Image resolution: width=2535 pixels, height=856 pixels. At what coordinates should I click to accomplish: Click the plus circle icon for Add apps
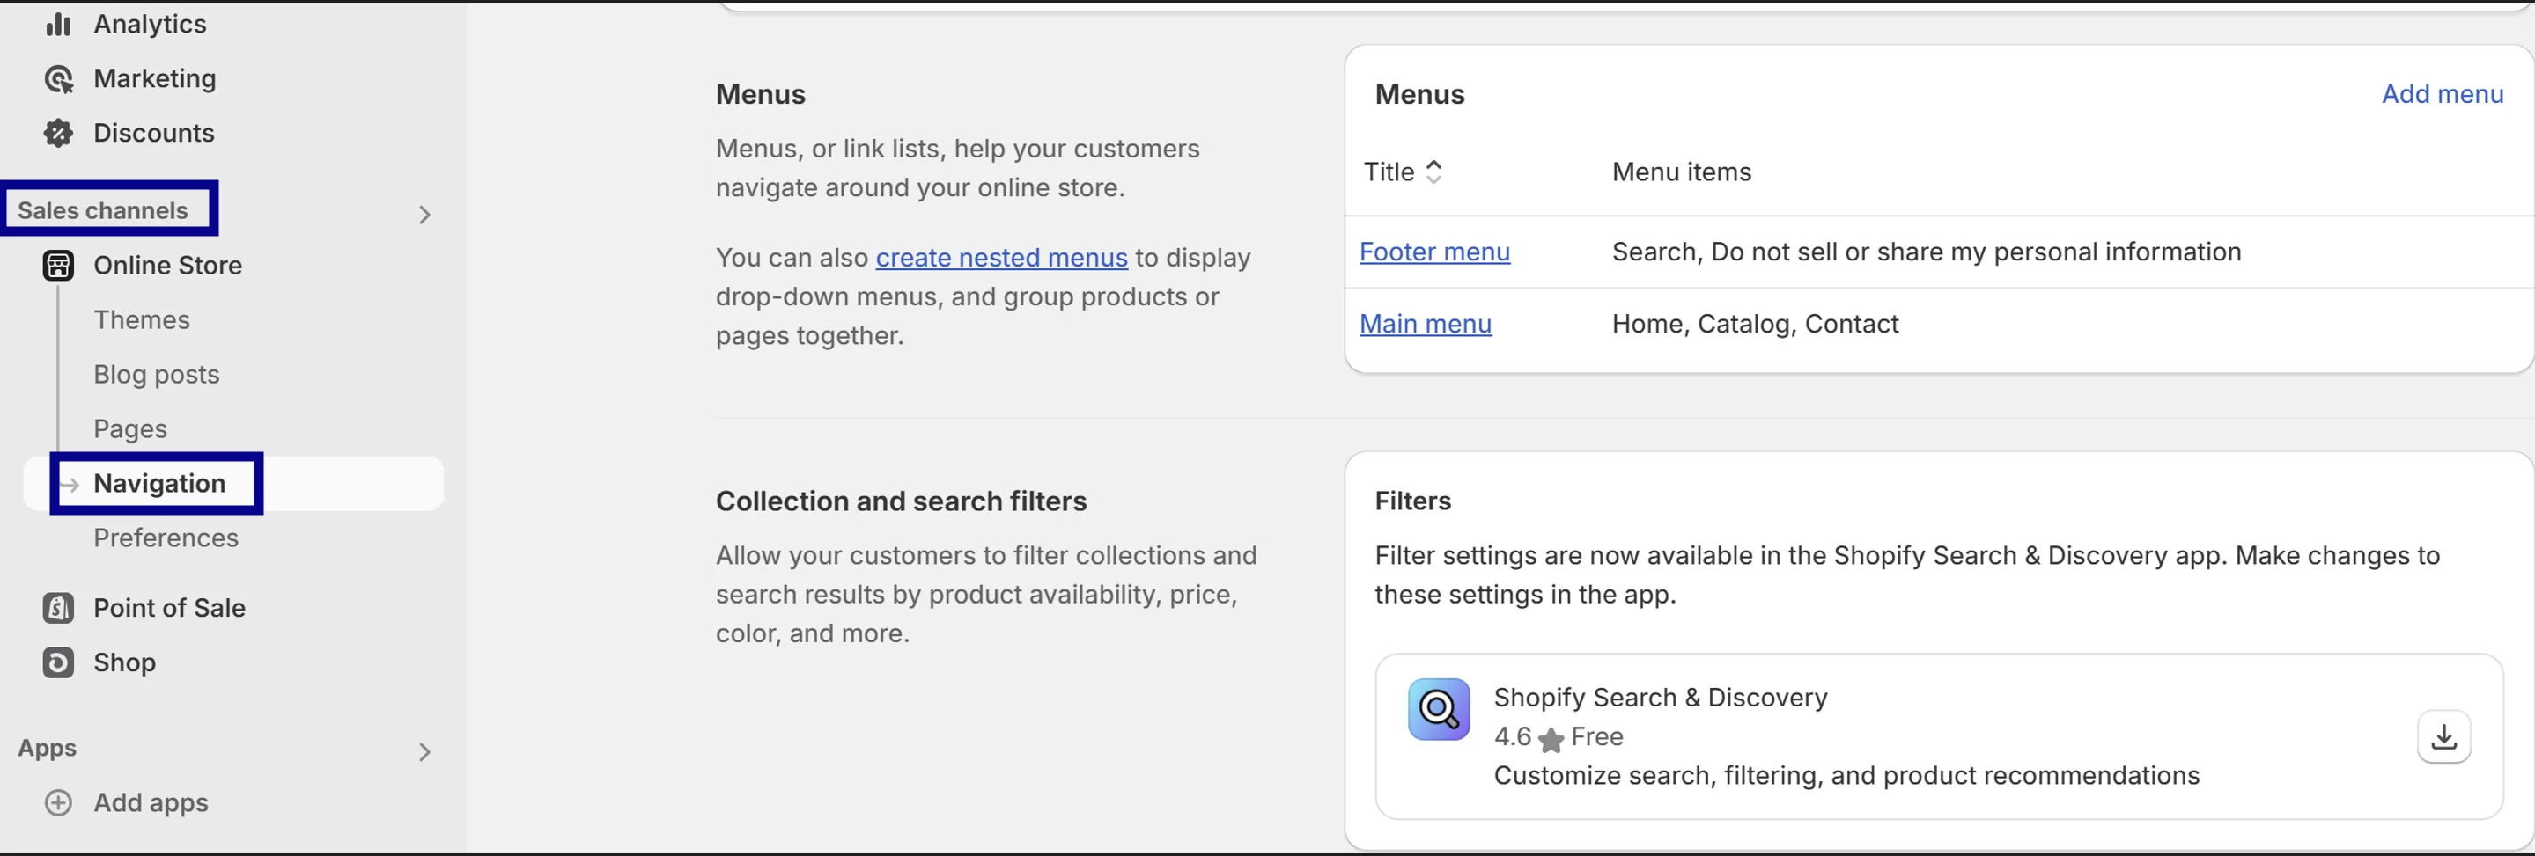pyautogui.click(x=58, y=803)
